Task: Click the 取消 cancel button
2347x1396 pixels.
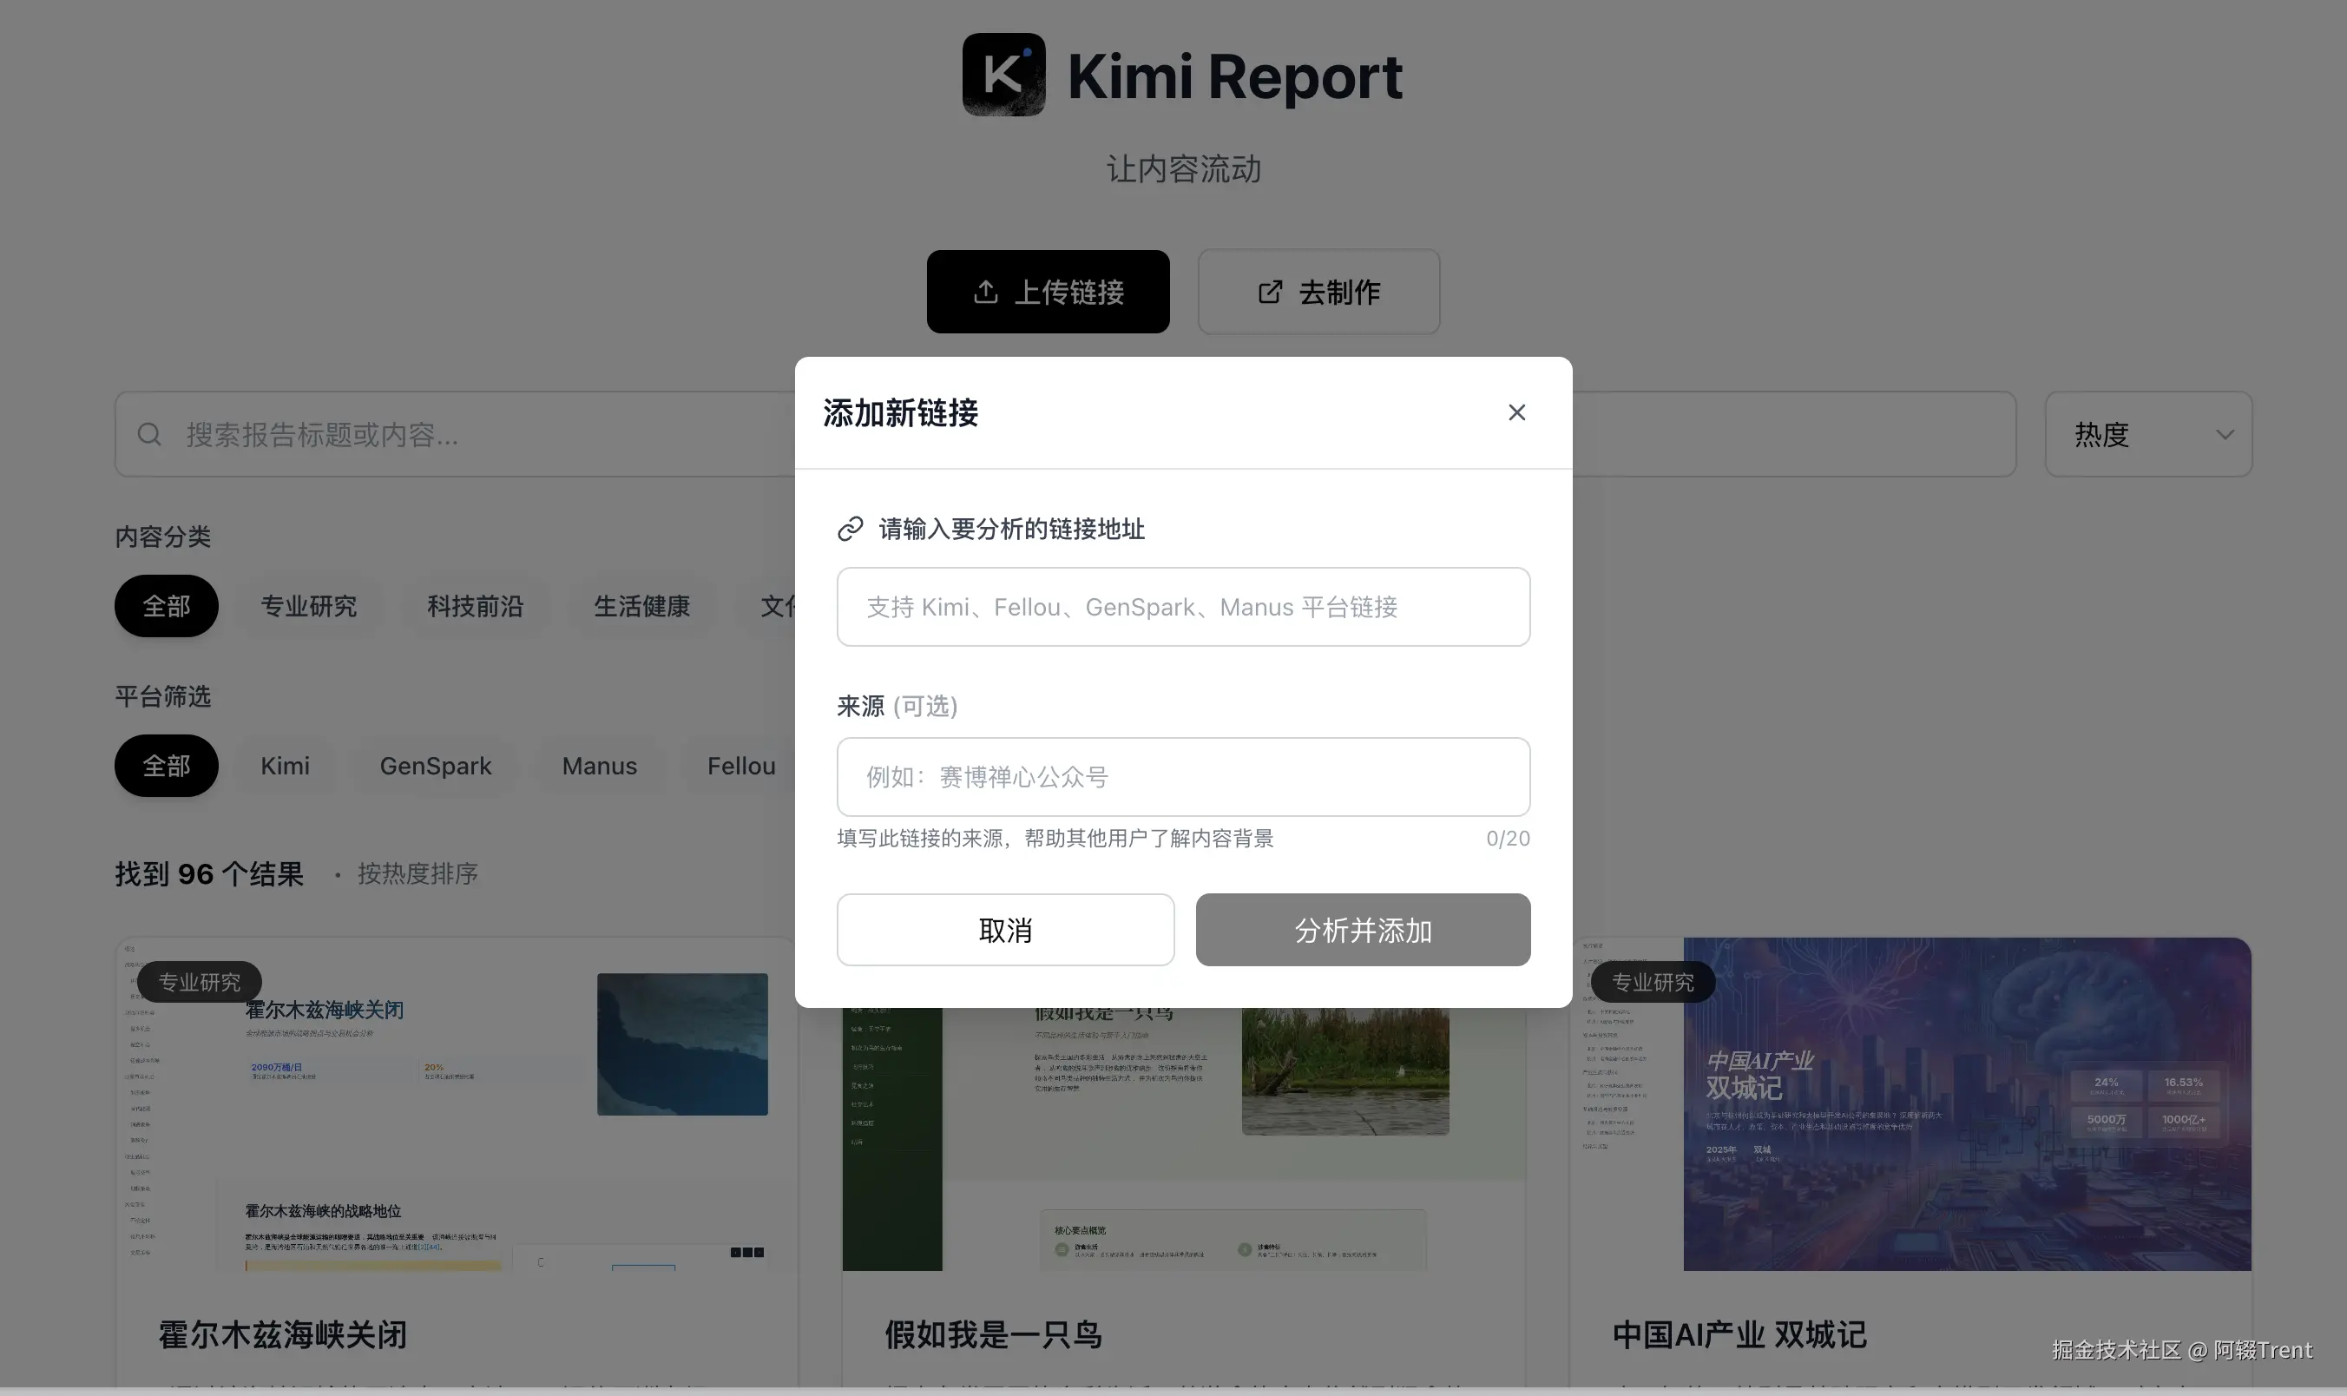Action: (1005, 931)
